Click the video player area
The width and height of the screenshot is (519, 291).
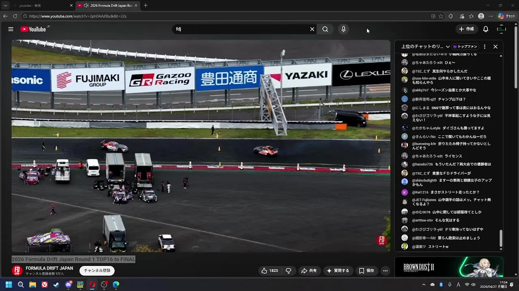pos(201,146)
